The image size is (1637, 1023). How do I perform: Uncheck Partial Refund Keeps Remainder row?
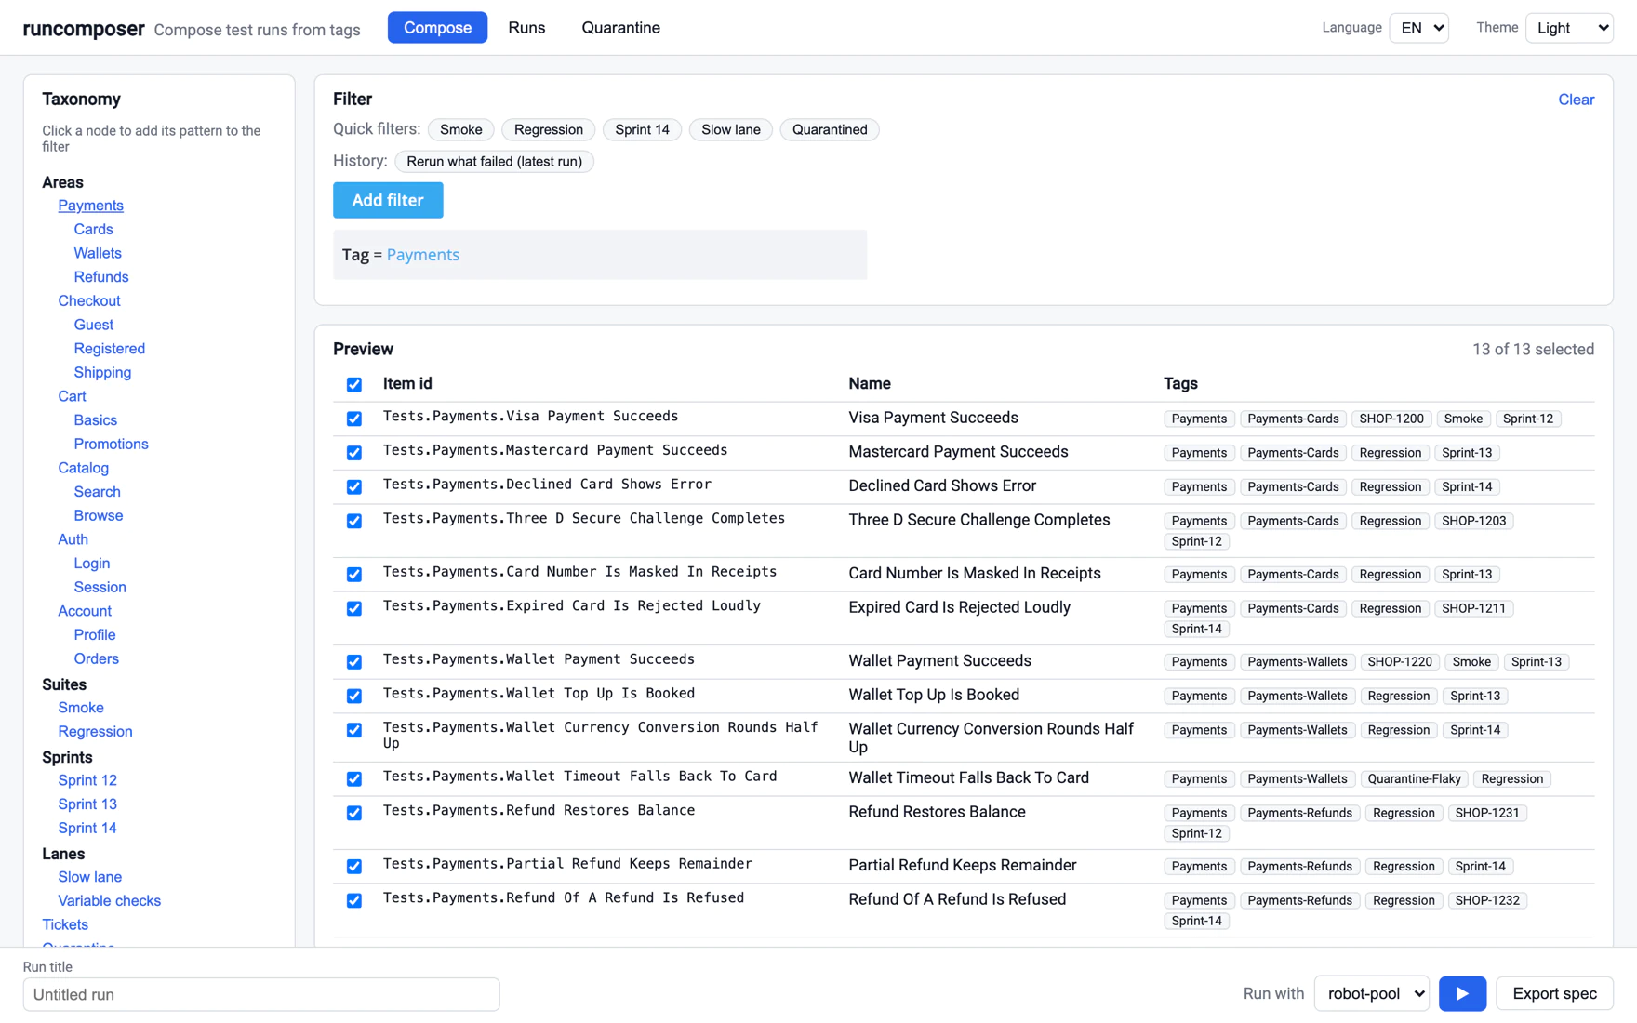click(x=354, y=866)
